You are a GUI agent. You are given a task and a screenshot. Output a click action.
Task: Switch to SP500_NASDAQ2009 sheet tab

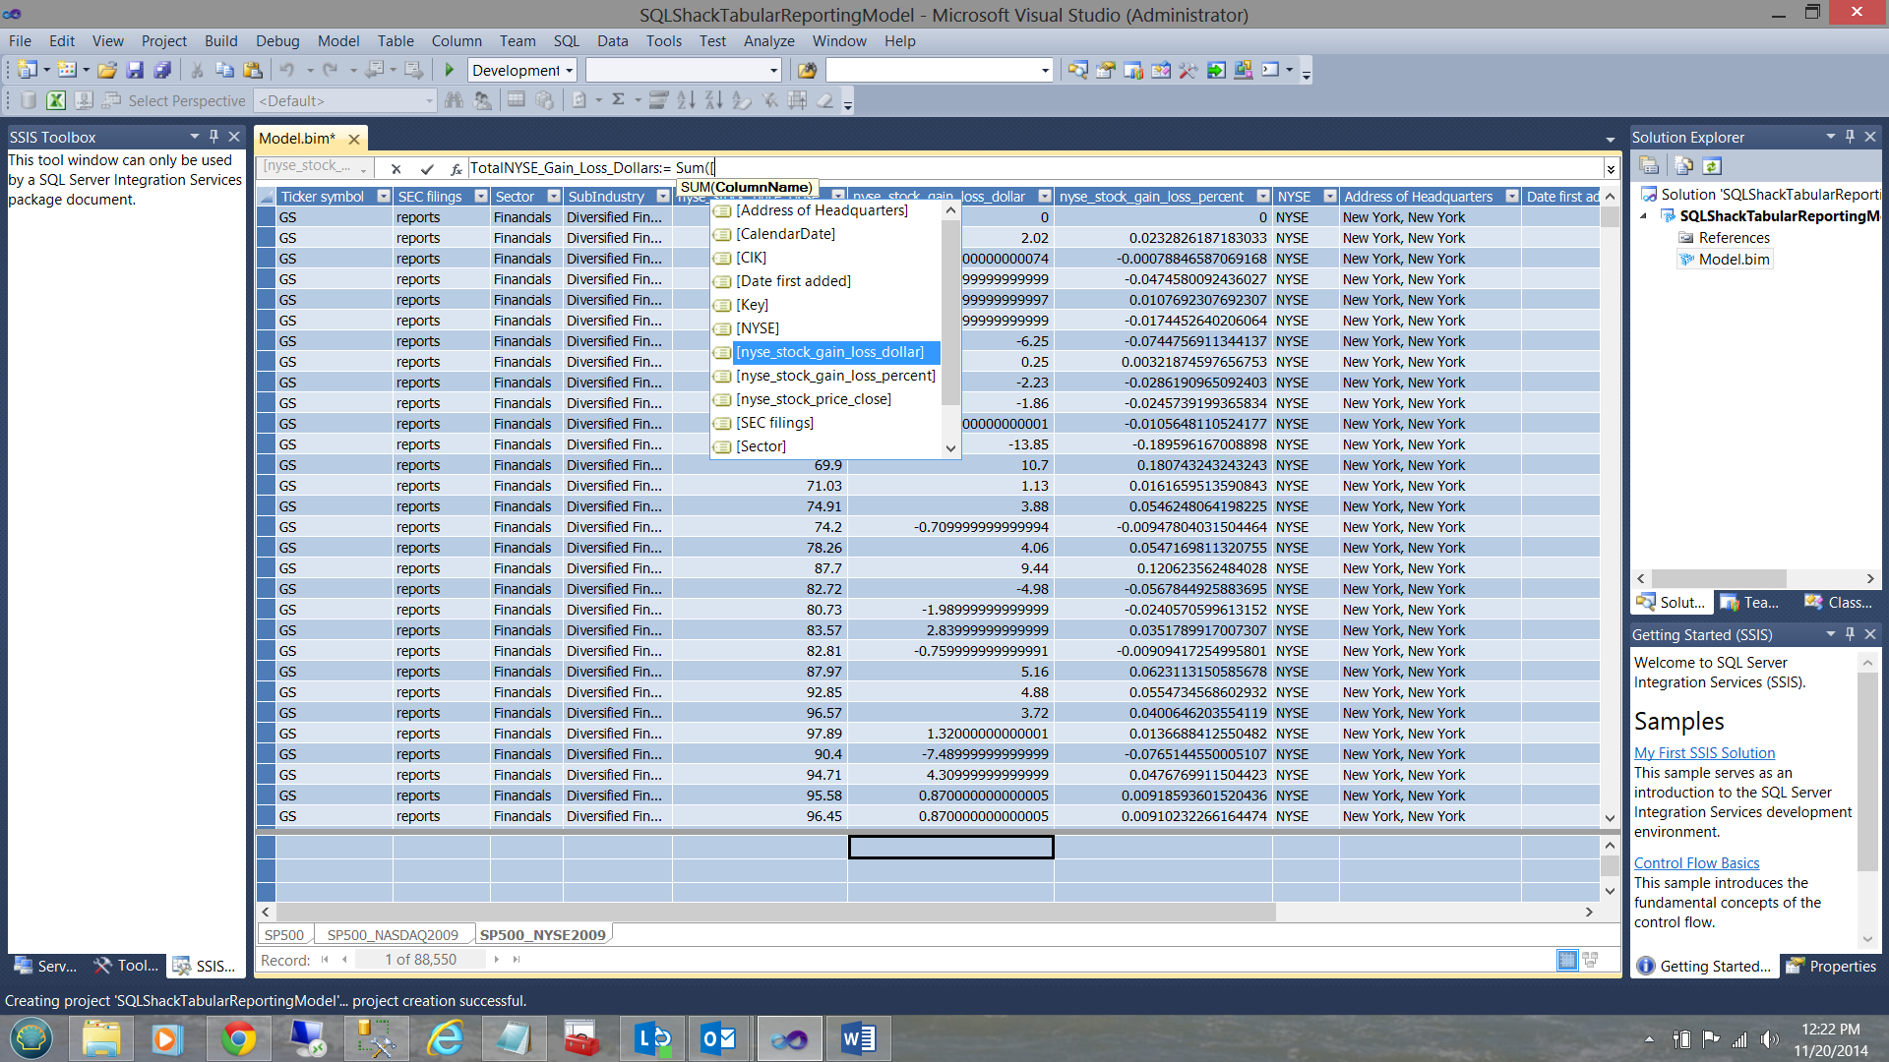click(x=393, y=934)
